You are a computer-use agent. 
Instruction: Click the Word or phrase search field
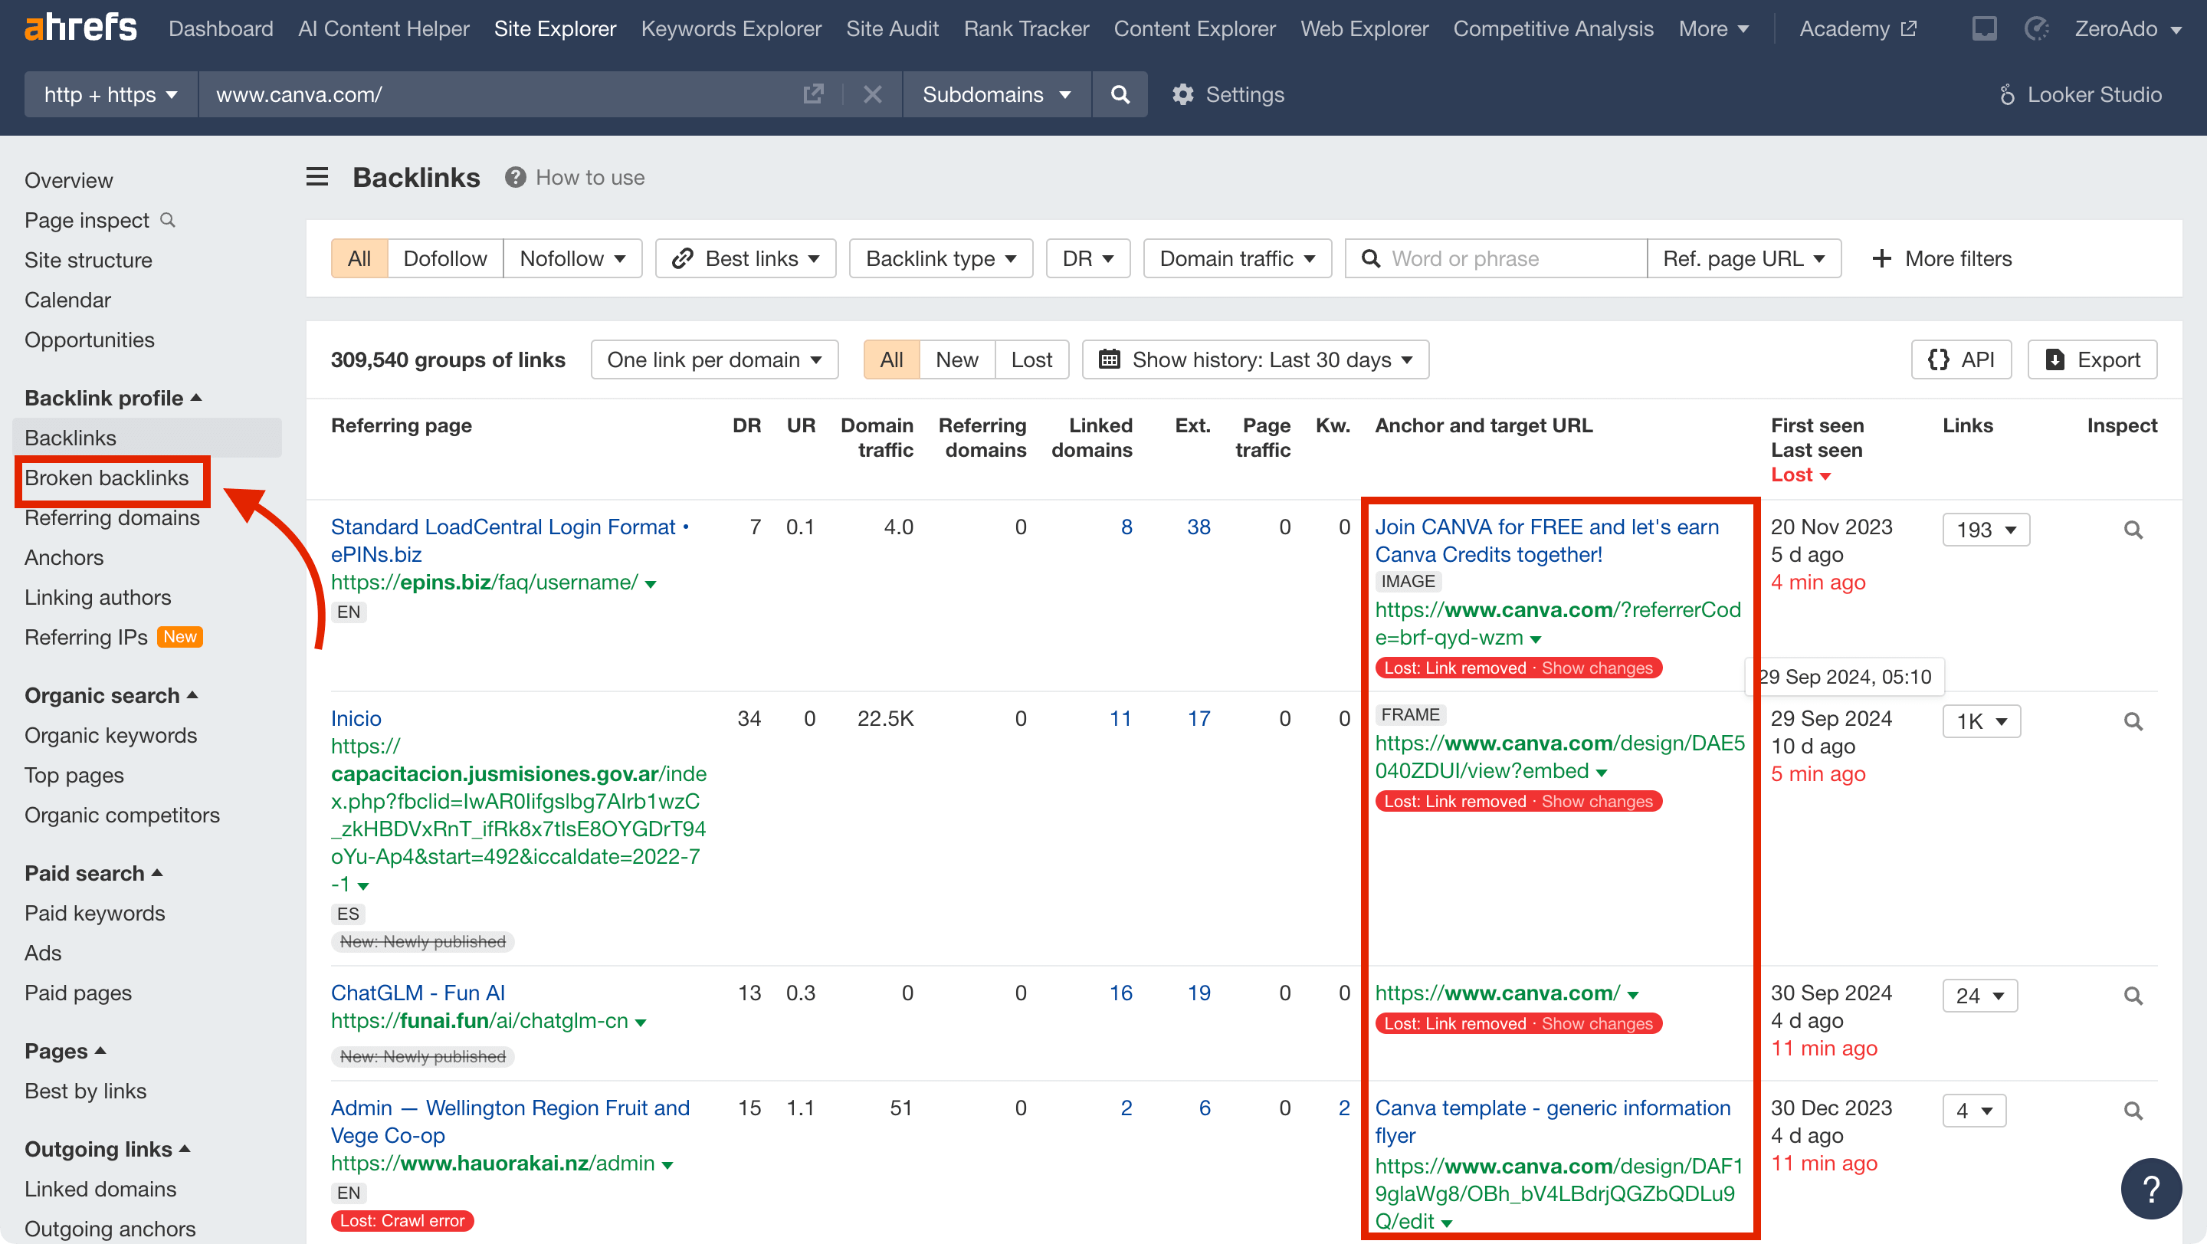point(1500,258)
